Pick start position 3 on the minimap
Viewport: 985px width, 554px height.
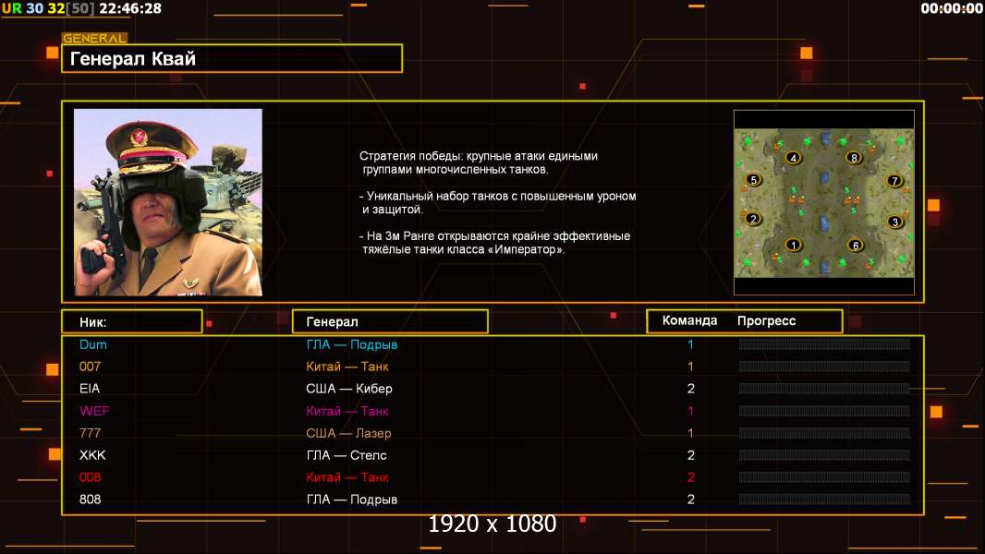coord(894,222)
